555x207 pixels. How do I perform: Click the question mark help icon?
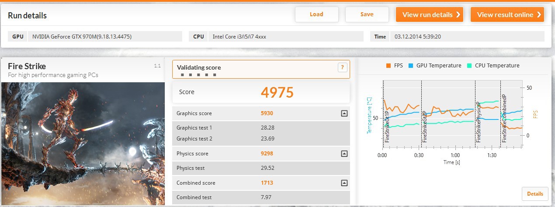342,67
